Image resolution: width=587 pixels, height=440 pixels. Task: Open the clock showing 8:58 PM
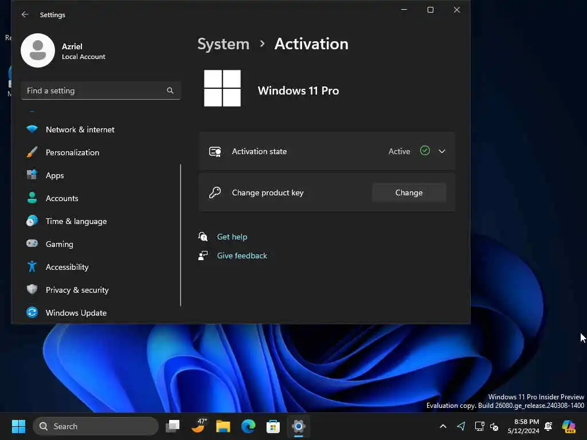[523, 426]
